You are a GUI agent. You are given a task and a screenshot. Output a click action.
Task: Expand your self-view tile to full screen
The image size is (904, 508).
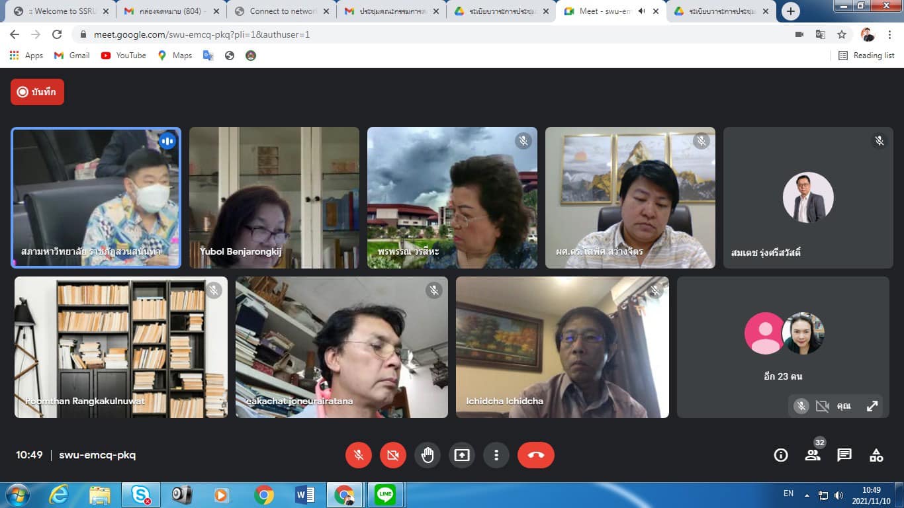[x=872, y=406]
